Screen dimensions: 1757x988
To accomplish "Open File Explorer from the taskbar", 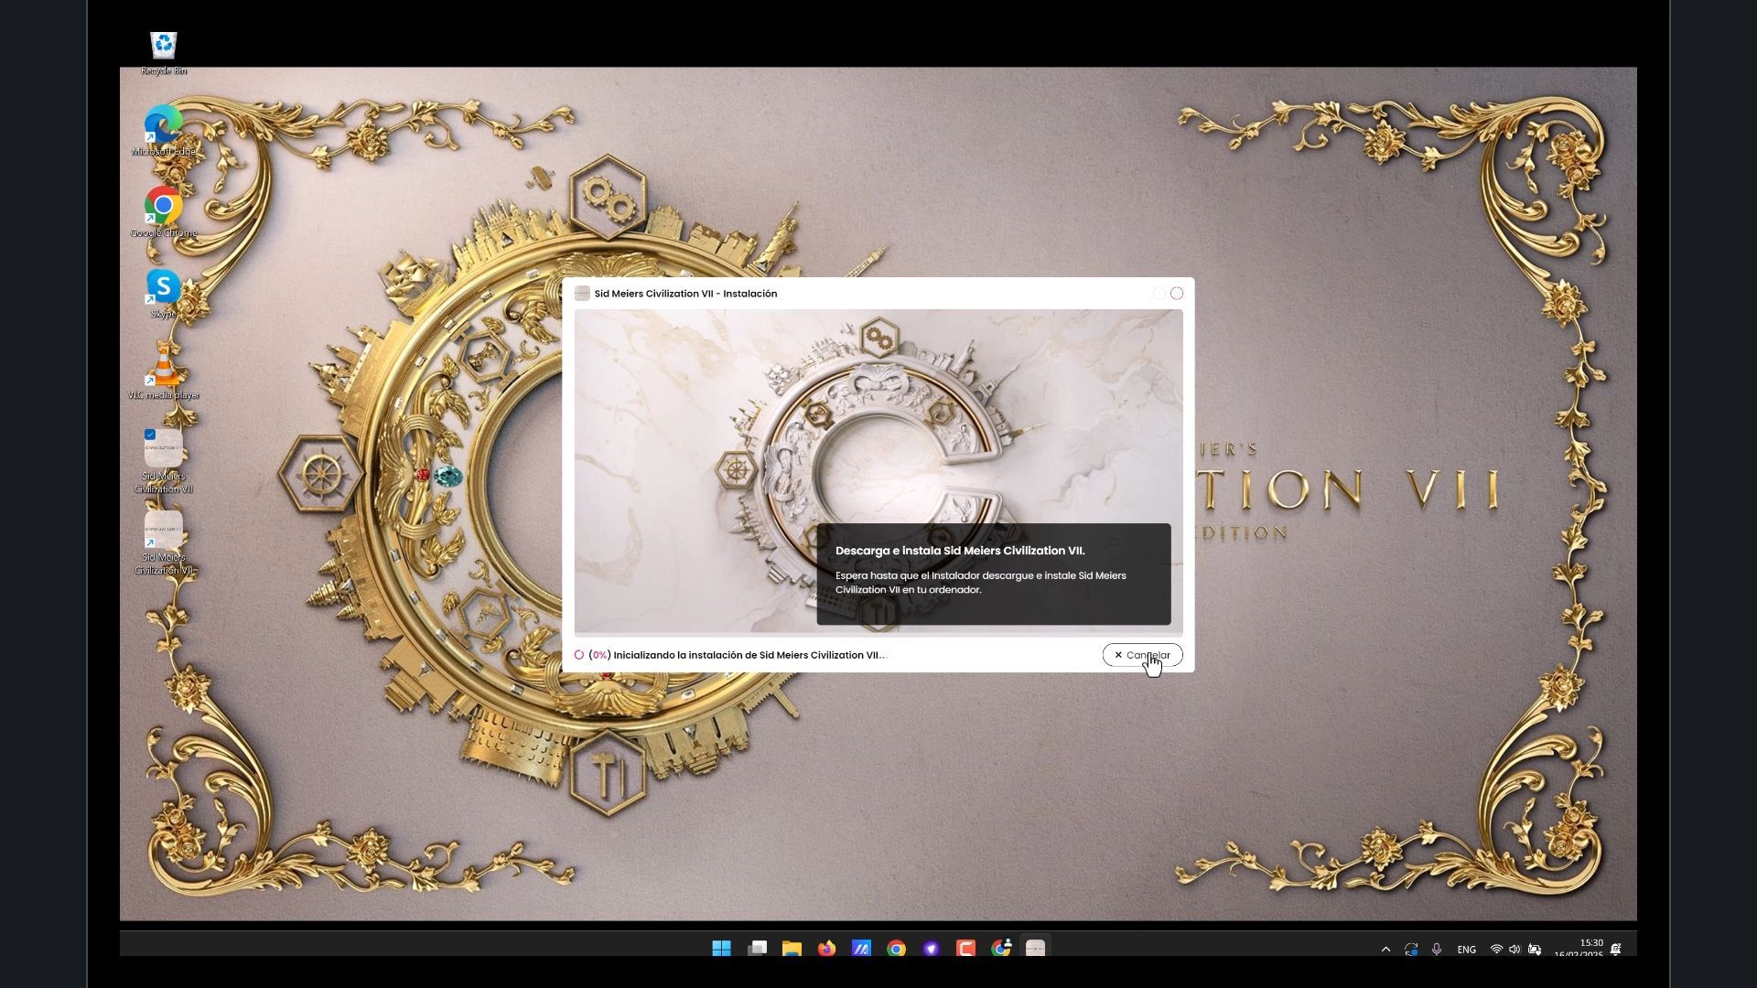I will click(792, 949).
